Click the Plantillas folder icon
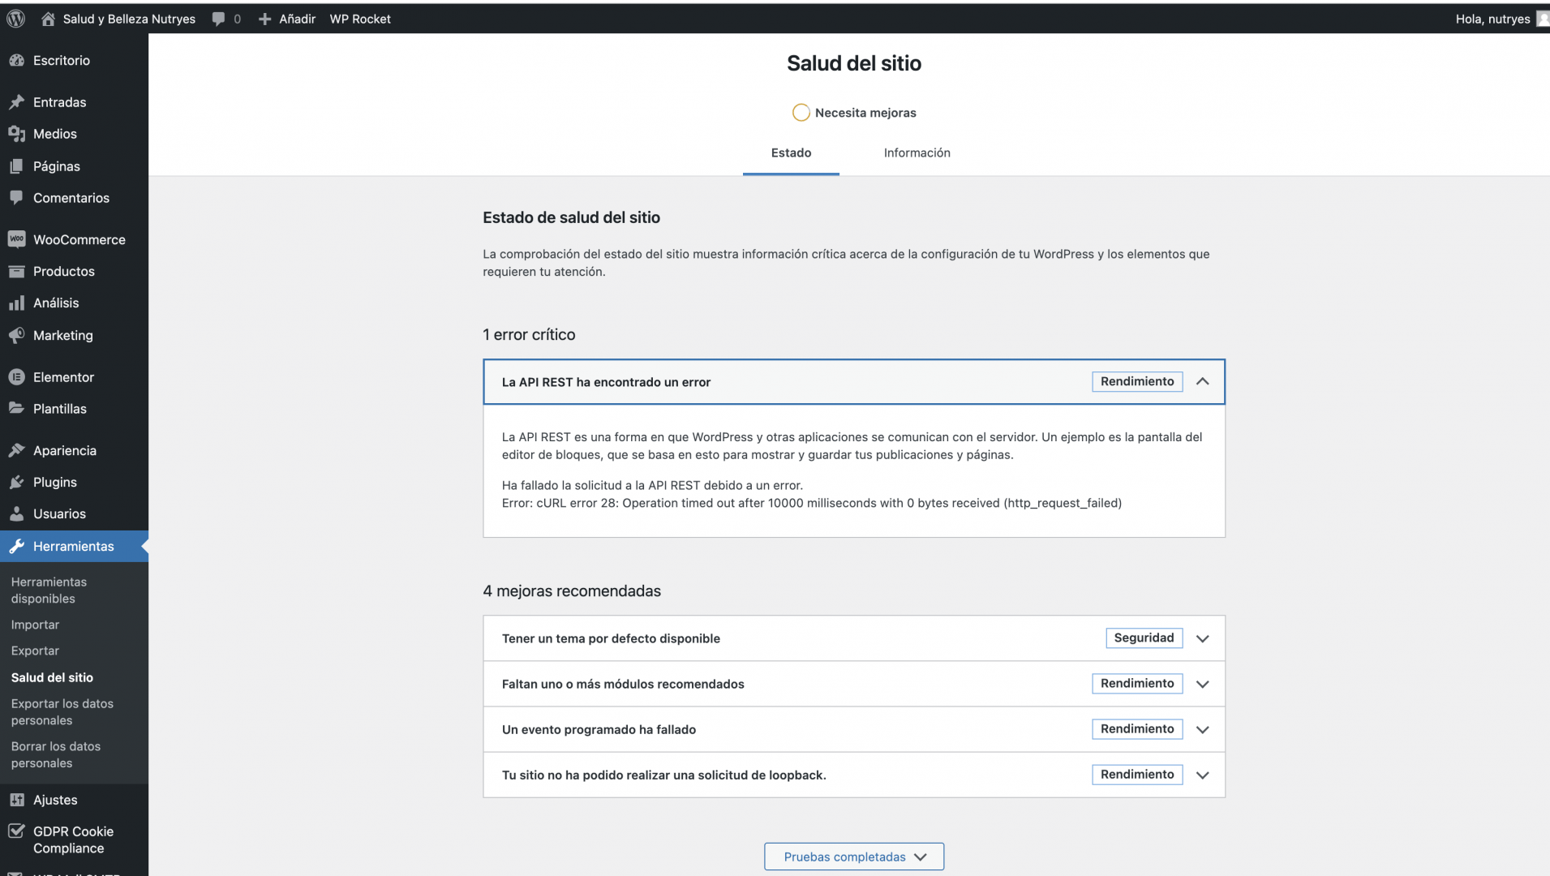Image resolution: width=1550 pixels, height=876 pixels. pyautogui.click(x=16, y=409)
